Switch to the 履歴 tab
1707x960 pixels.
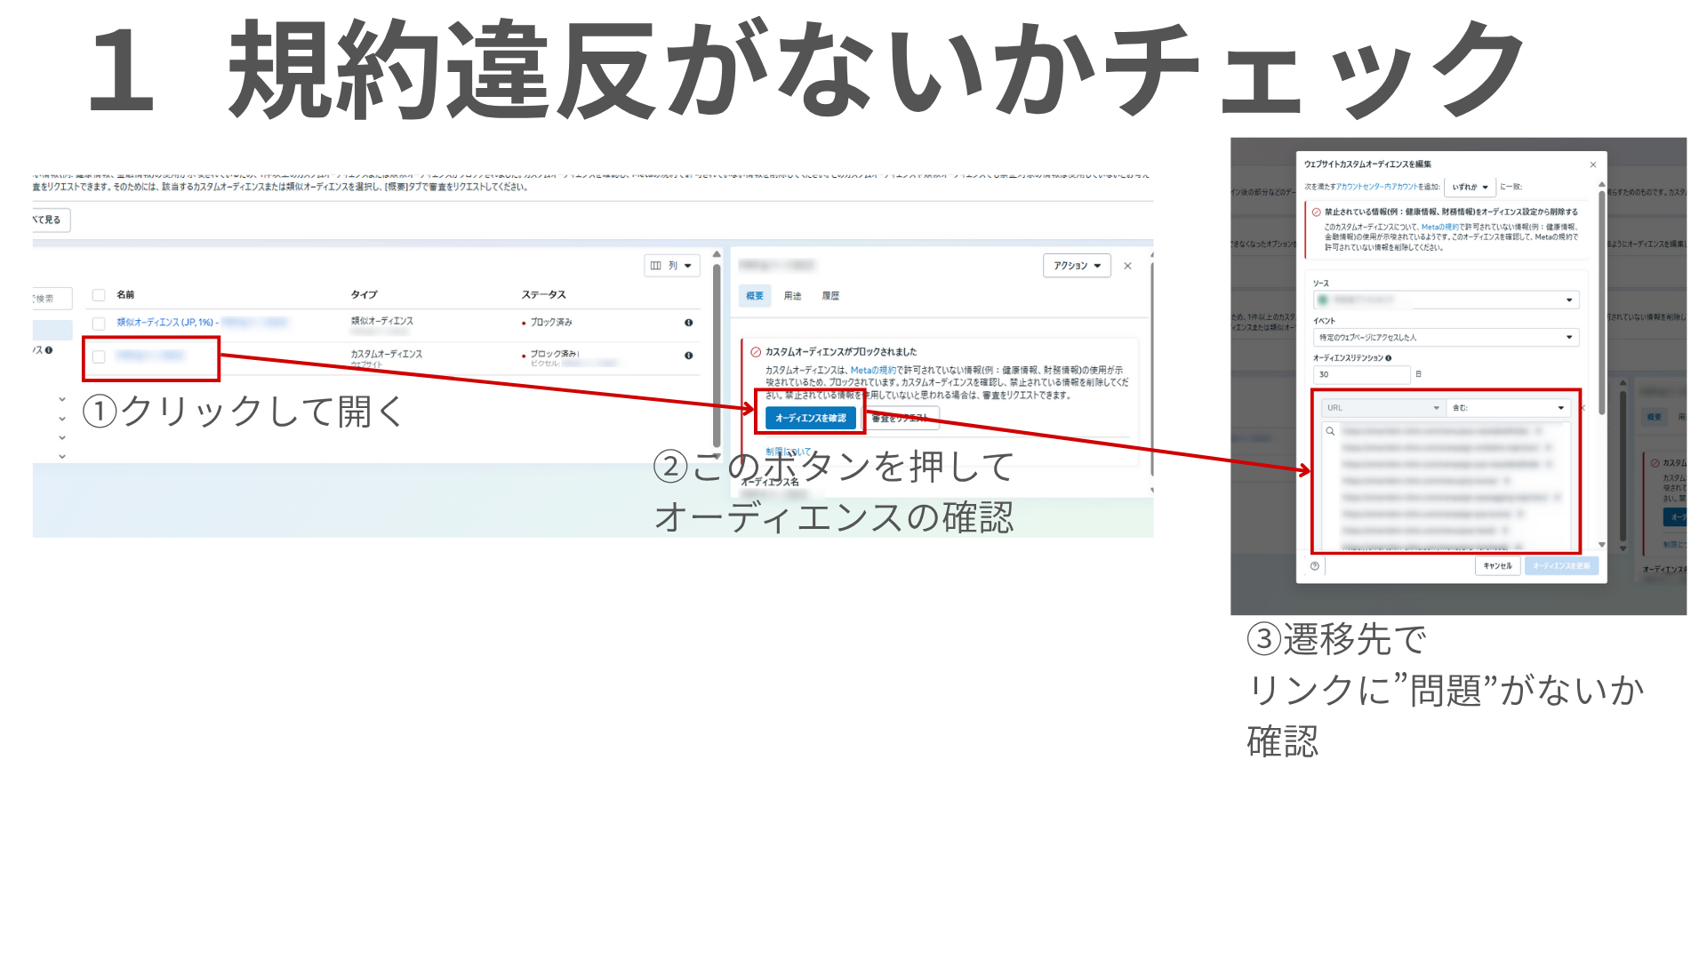pyautogui.click(x=830, y=296)
